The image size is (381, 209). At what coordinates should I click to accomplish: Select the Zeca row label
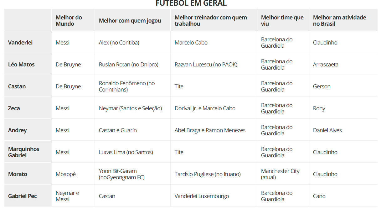point(14,108)
